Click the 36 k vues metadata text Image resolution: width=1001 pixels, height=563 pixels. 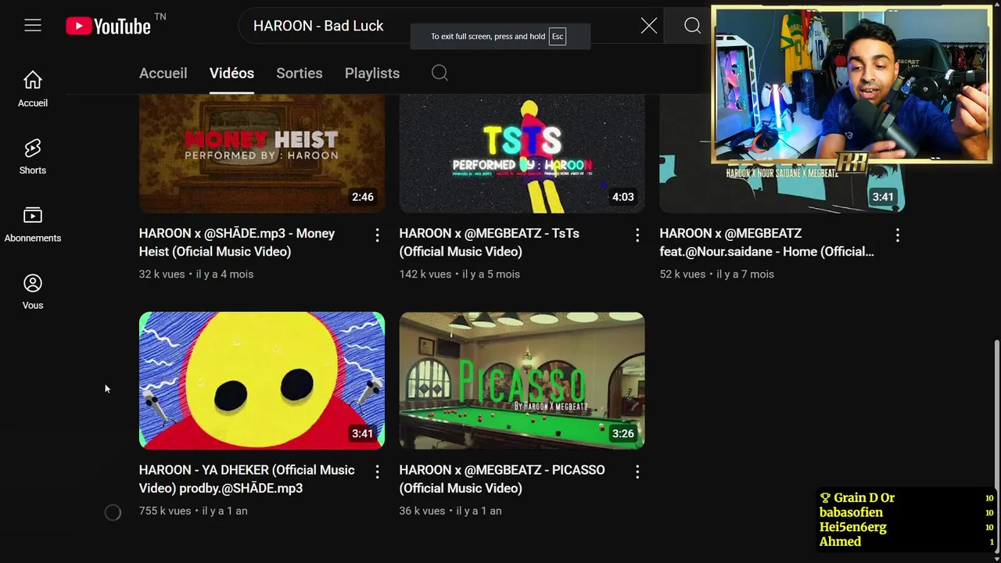(x=422, y=511)
